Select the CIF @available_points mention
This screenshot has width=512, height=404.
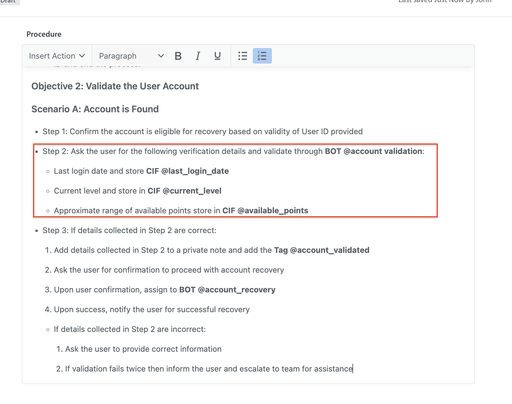(x=265, y=210)
